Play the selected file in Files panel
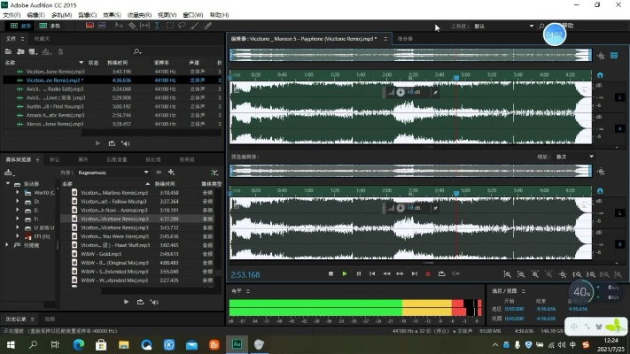630x354 pixels. pyautogui.click(x=98, y=143)
